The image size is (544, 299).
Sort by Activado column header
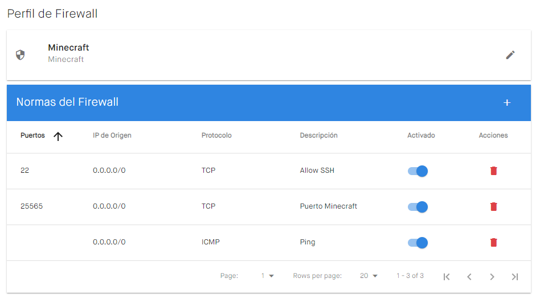coord(421,135)
